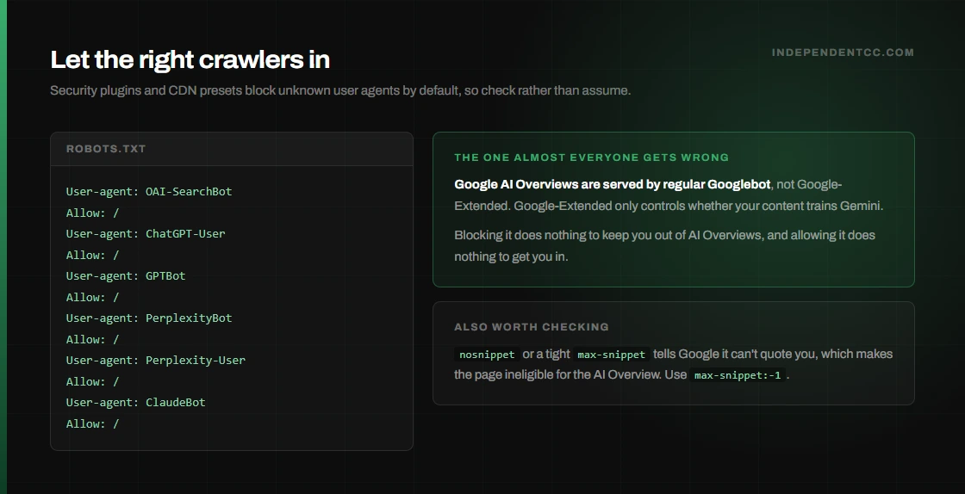Click the bold 'Google AI Overviews are served by regular Googlebot'

[x=613, y=184]
